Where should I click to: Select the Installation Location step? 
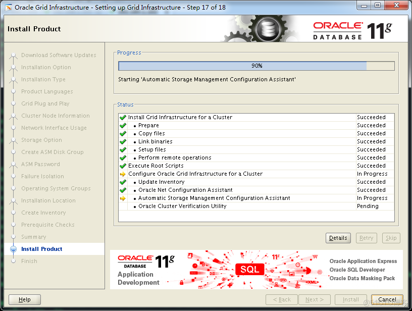48,200
